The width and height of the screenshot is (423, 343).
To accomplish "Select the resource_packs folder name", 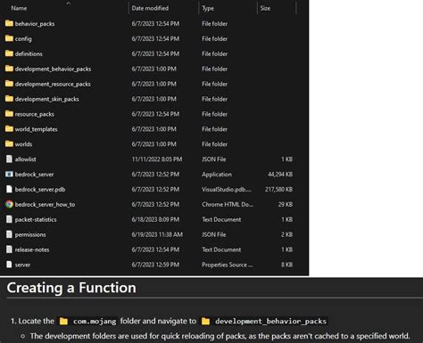I will tap(35, 114).
